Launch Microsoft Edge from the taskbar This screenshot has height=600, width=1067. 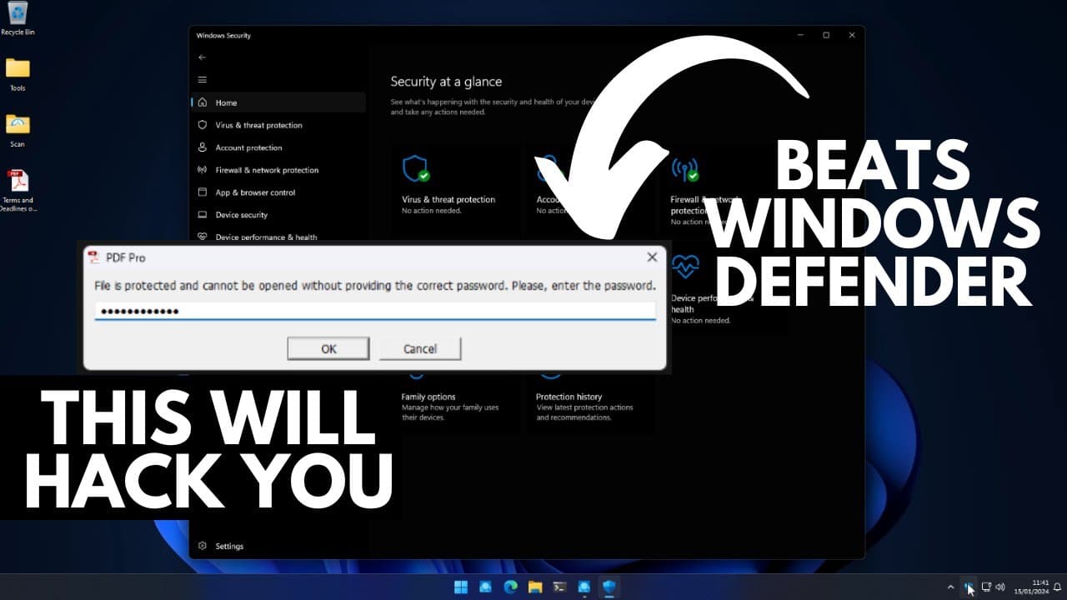coord(510,587)
